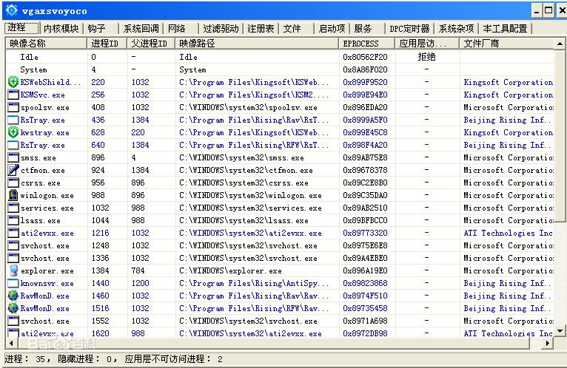Minimize the vgaxsvoyoco window

[537, 11]
